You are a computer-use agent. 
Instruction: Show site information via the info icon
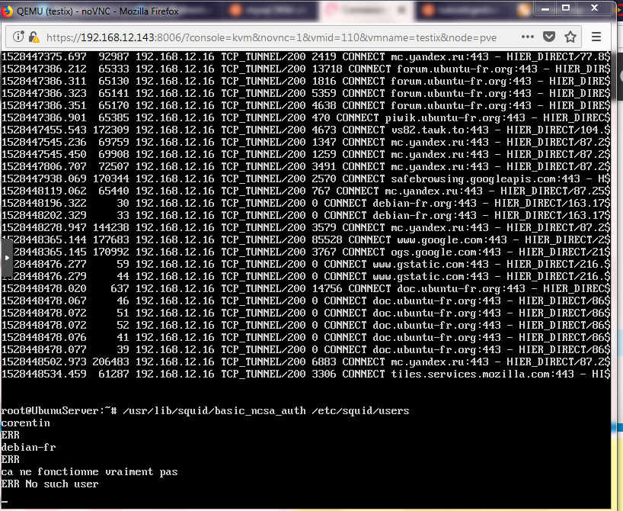pos(18,37)
